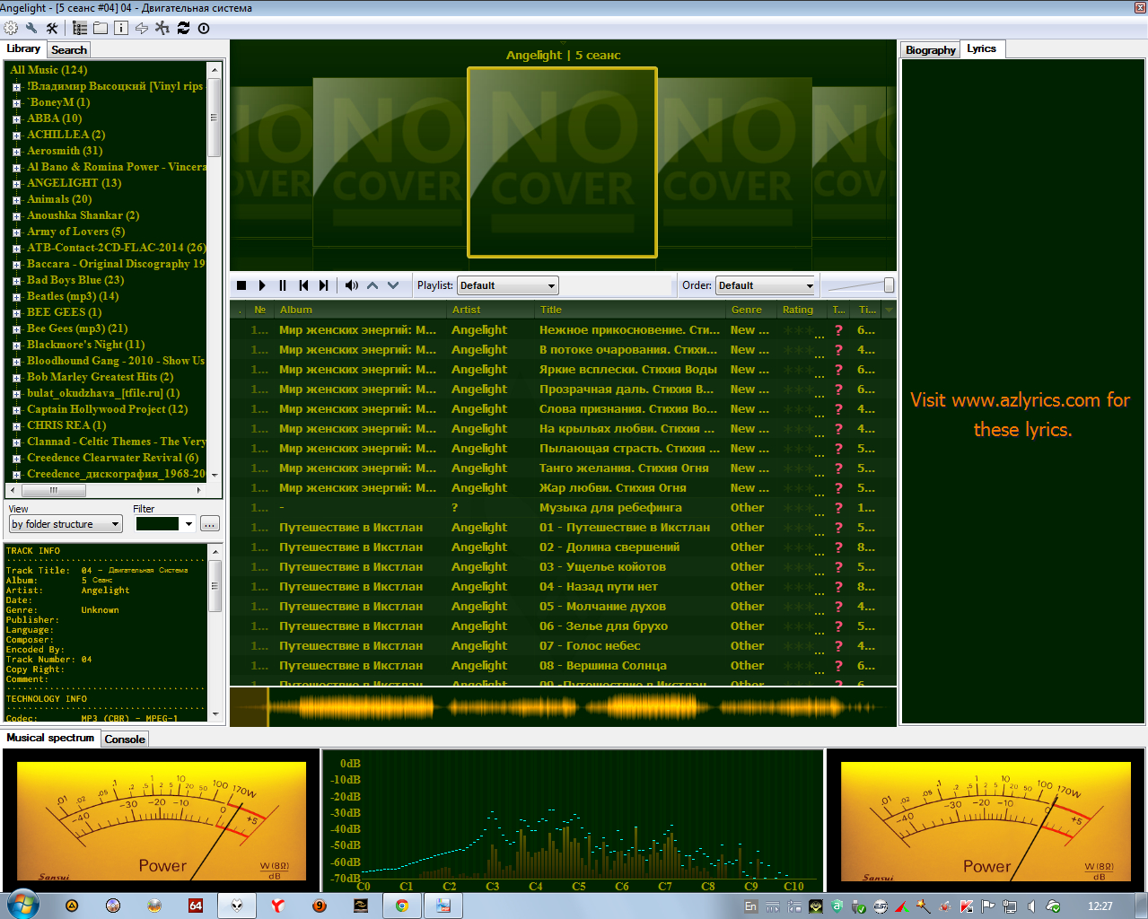This screenshot has width=1148, height=919.
Task: Start playback with the play button
Action: tap(262, 285)
